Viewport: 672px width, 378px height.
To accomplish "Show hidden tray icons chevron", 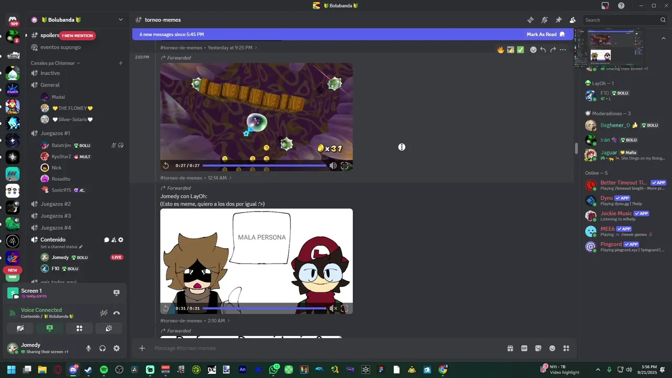I will [598, 370].
